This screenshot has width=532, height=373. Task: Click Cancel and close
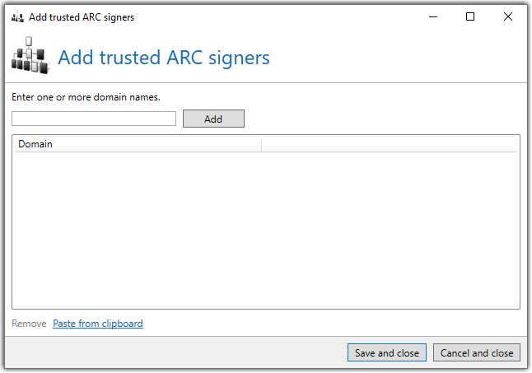pos(477,352)
